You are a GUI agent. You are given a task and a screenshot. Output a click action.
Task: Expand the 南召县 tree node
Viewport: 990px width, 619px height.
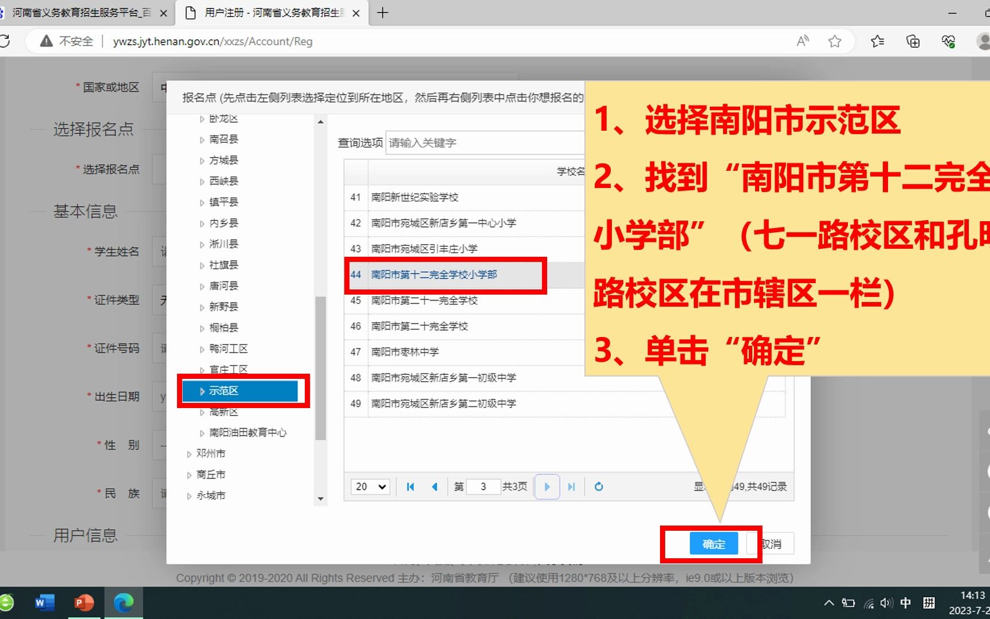[x=202, y=139]
